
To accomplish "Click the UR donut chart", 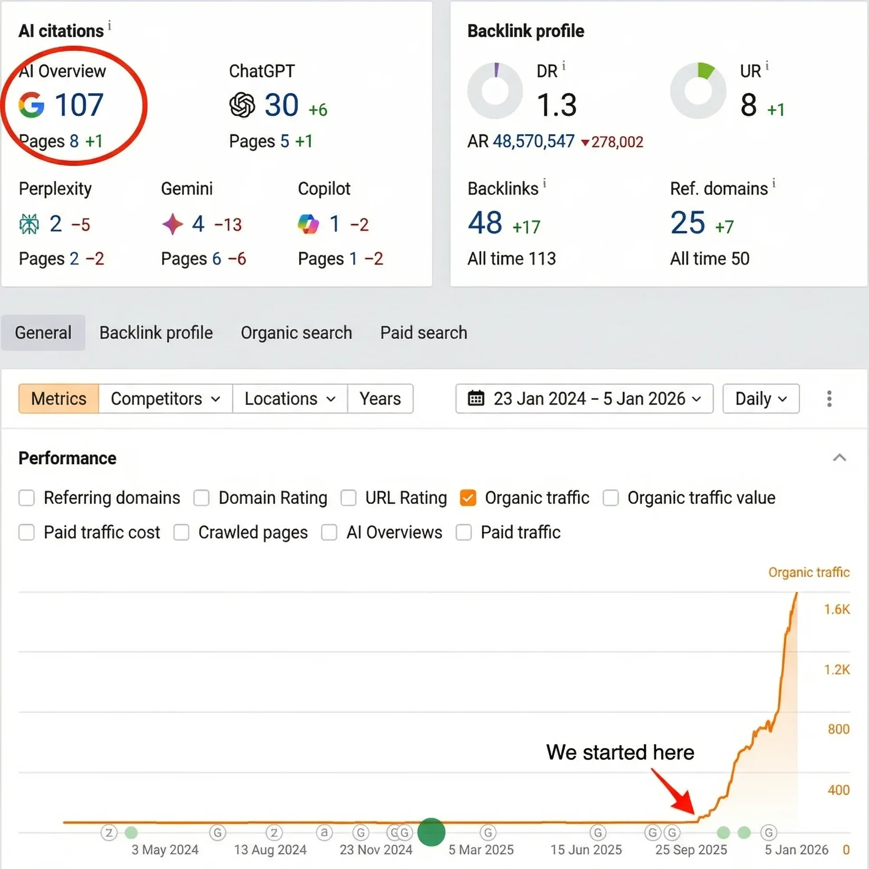I will pyautogui.click(x=698, y=91).
